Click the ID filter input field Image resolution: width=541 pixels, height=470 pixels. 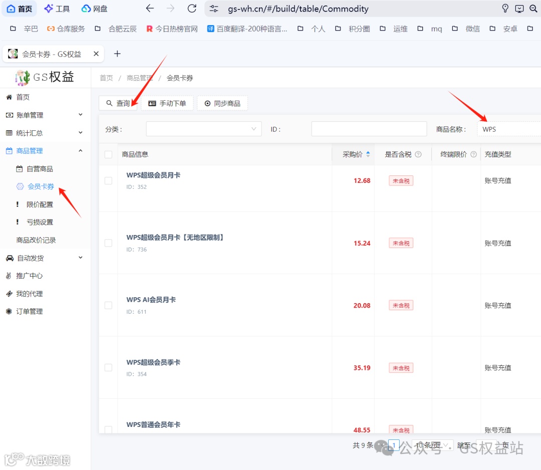(369, 129)
